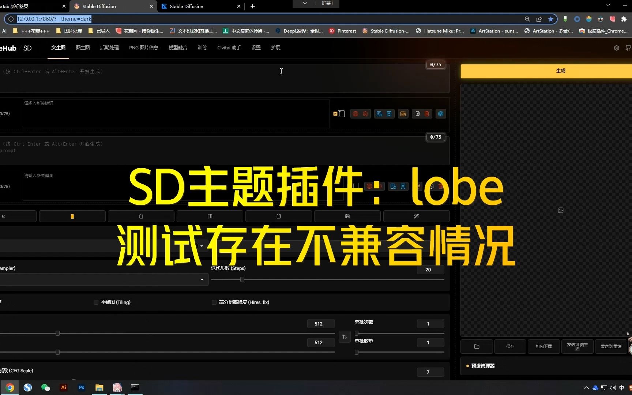Adjust the width slider handle
Screen dimensions: 632x395
(57, 333)
